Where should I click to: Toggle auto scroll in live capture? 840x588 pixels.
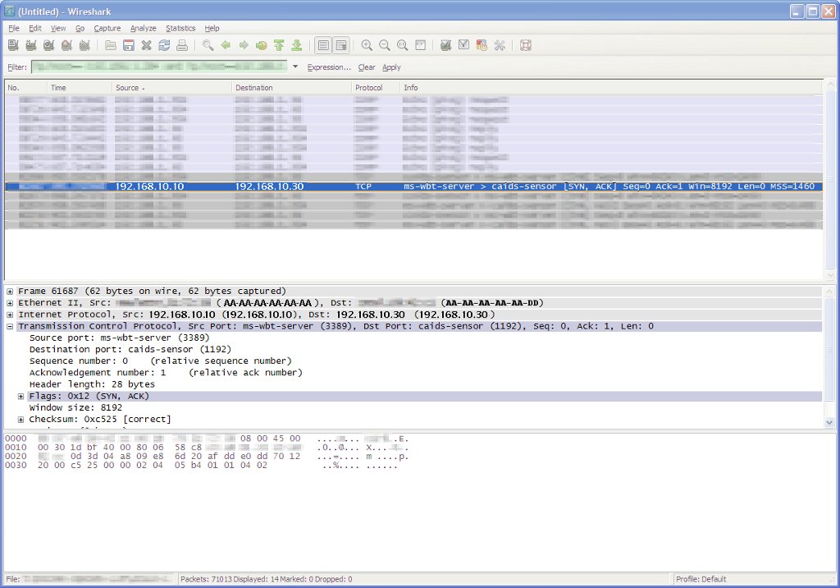coord(341,46)
